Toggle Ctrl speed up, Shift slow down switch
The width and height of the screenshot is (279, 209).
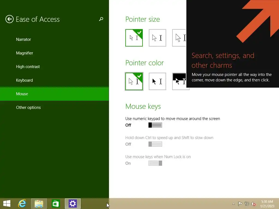pyautogui.click(x=155, y=144)
